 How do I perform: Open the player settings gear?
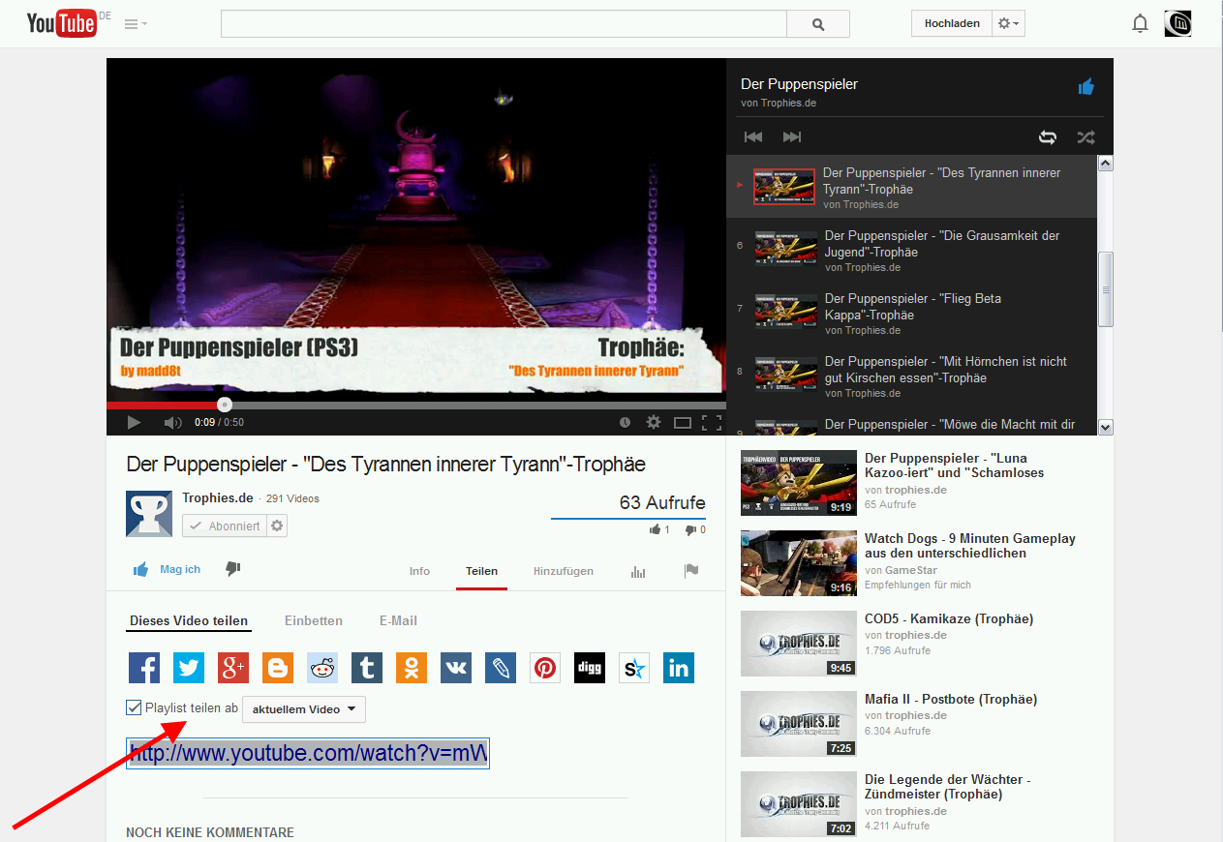click(653, 422)
